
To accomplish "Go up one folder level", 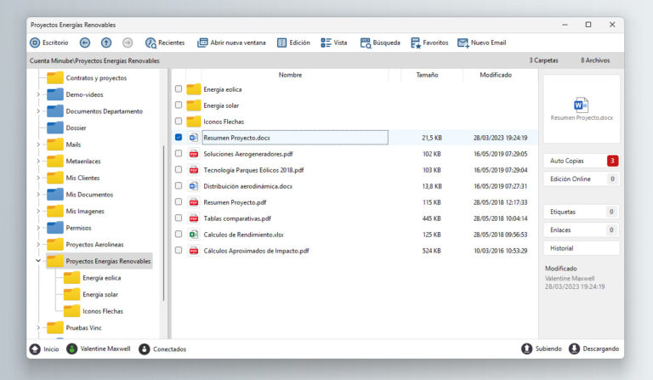I will point(106,43).
